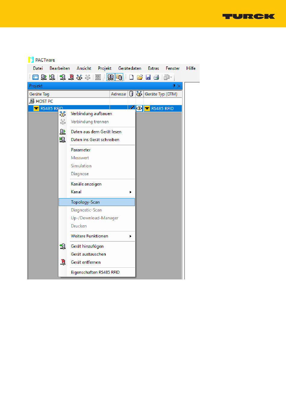Click the project view toolbar icon
Viewport: 286px width, 406px height.
click(36, 77)
